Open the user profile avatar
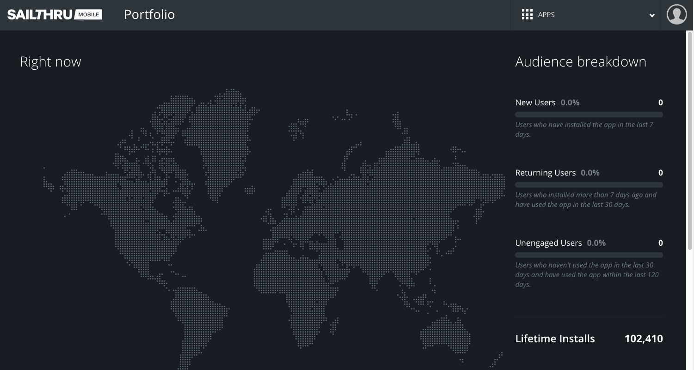694x370 pixels. [x=676, y=15]
